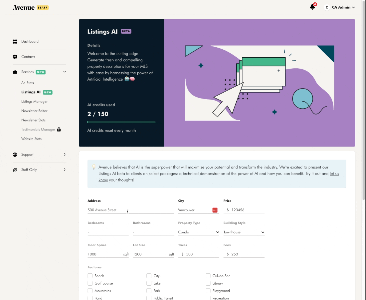Open the Property Type dropdown
Image resolution: width=366 pixels, height=300 pixels.
199,232
